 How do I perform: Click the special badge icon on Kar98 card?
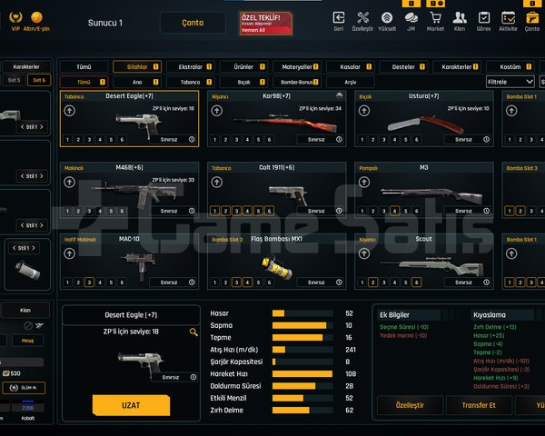(340, 95)
